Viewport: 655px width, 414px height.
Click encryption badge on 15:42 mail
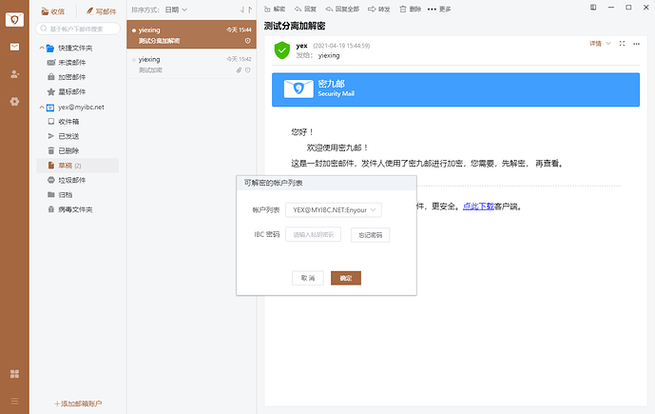coord(248,70)
